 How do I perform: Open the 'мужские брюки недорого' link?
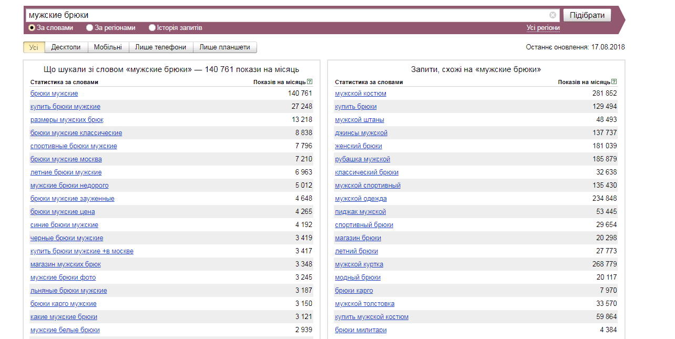pos(69,186)
